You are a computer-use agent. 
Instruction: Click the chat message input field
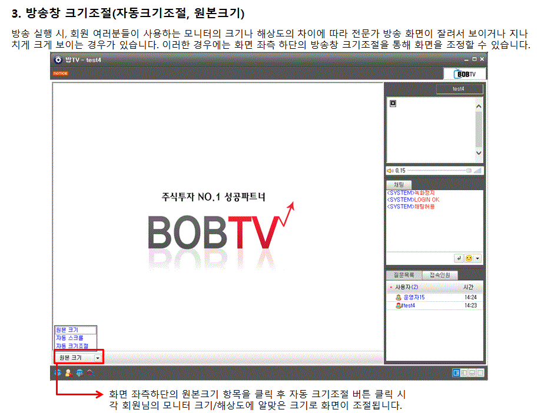[x=420, y=258]
